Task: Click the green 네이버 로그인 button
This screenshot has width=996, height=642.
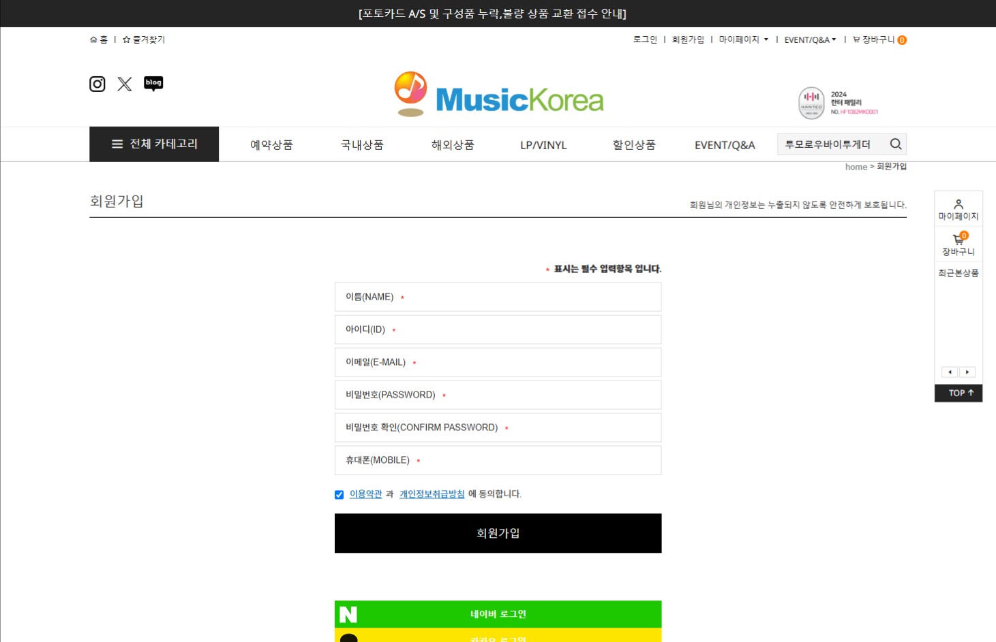Action: tap(498, 614)
